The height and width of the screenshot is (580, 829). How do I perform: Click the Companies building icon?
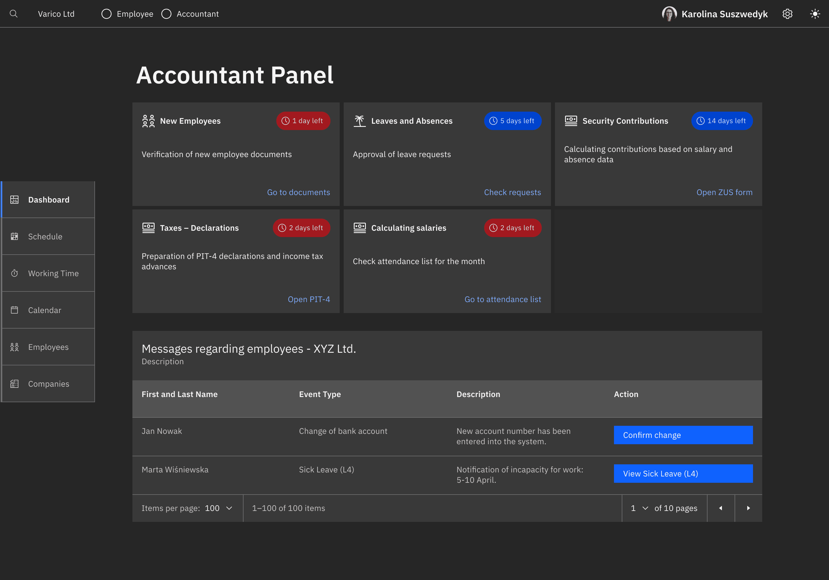pos(14,384)
